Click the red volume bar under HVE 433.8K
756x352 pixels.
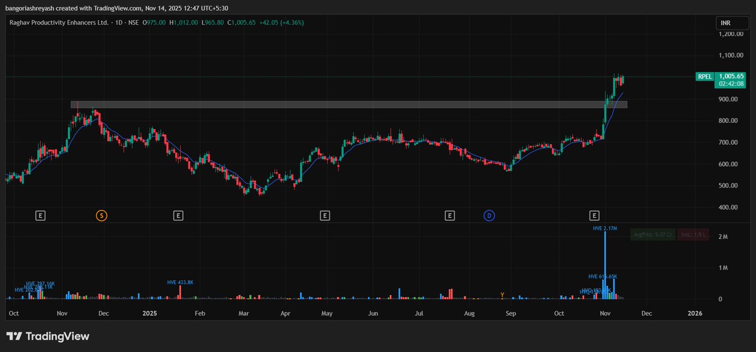(180, 292)
